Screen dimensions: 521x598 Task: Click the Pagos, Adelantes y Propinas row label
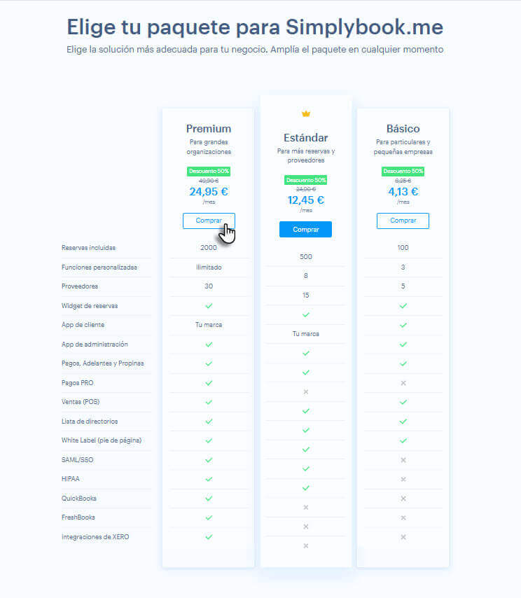(103, 363)
